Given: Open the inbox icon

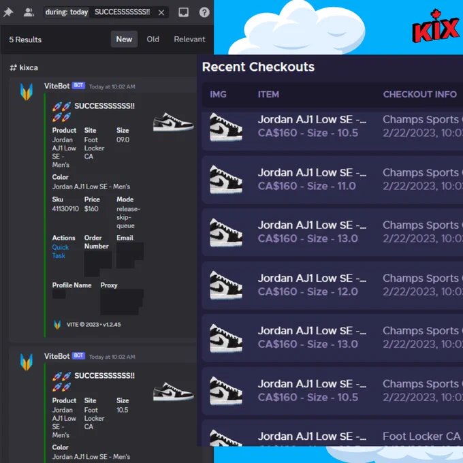Looking at the screenshot, I should click(183, 12).
